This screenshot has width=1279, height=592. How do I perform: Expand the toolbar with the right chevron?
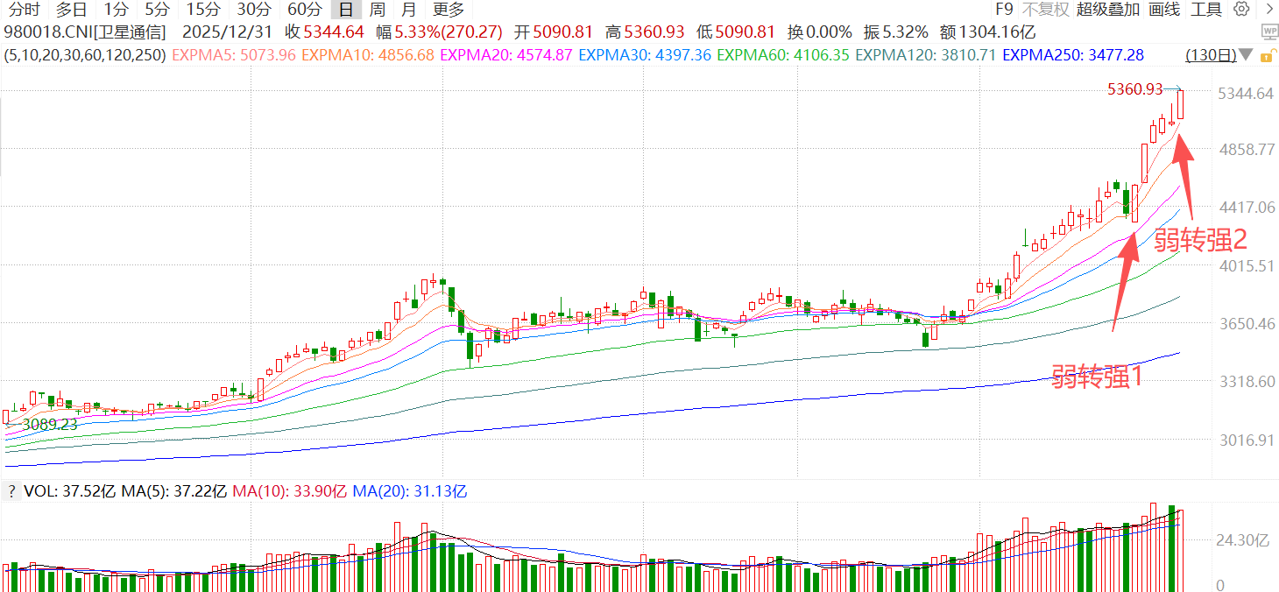coord(1268,10)
